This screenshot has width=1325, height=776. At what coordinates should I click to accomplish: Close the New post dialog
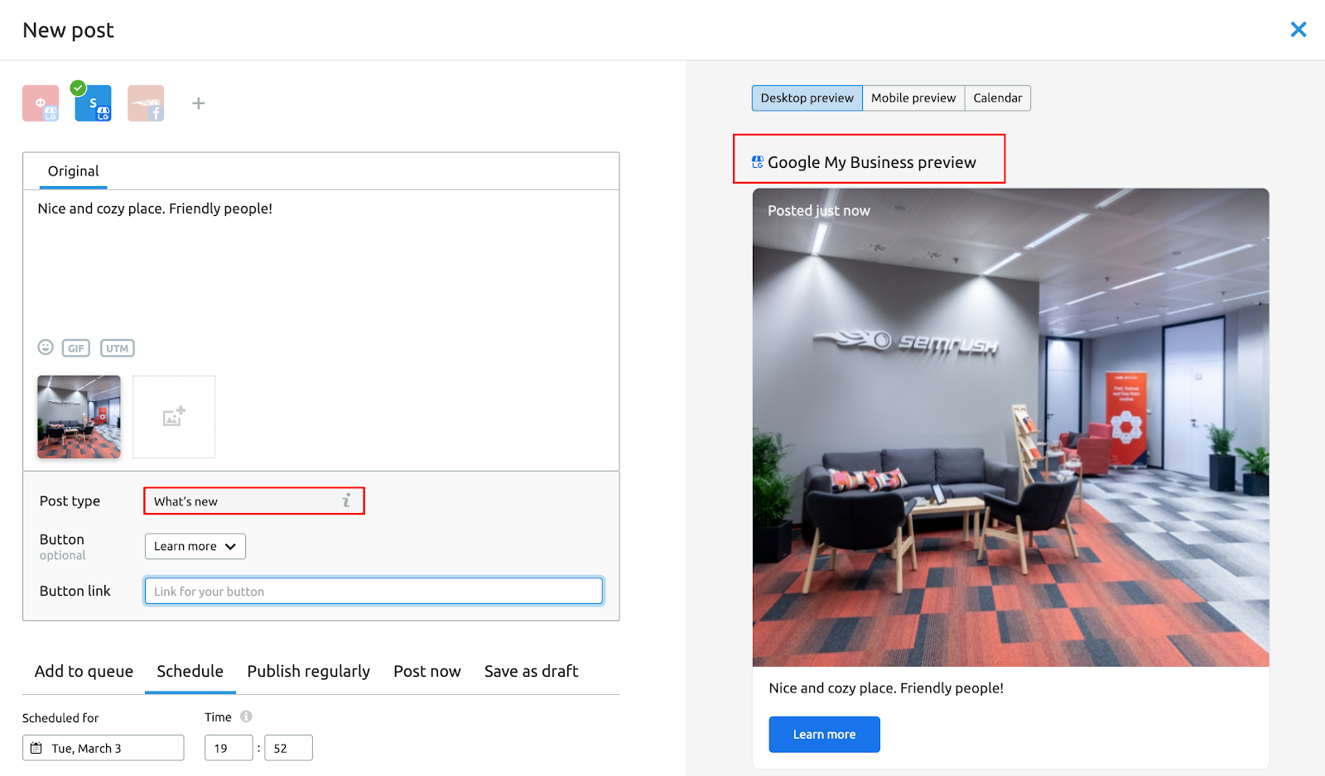(x=1298, y=30)
